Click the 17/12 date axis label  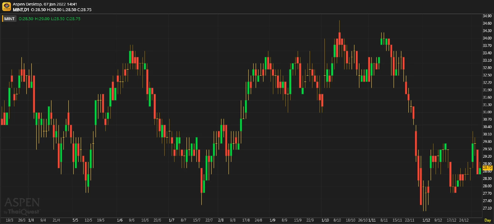pos(452,220)
